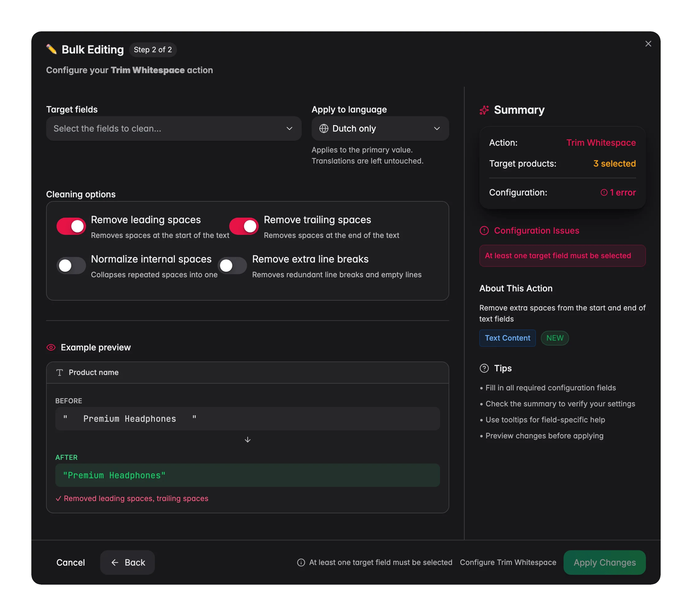This screenshot has height=616, width=692.
Task: Click the checkmark next to Removed leading spaces
Action: (58, 499)
